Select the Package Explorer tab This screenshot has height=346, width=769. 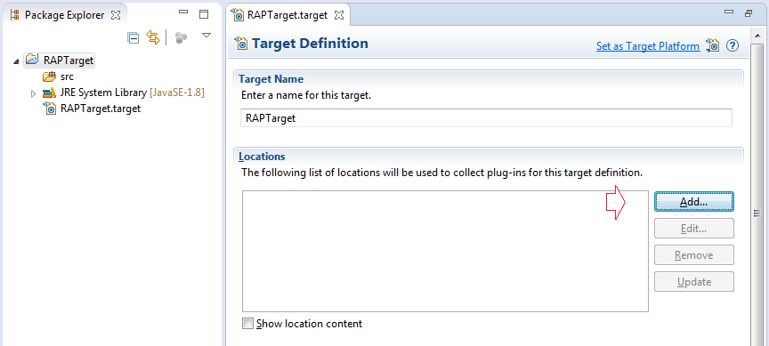pyautogui.click(x=58, y=15)
